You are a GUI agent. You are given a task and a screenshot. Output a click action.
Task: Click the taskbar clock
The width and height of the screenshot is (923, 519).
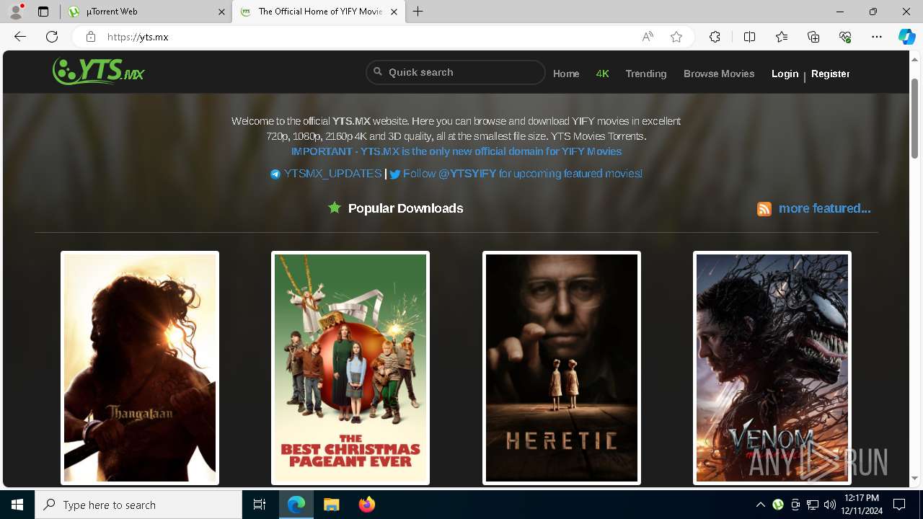click(862, 505)
